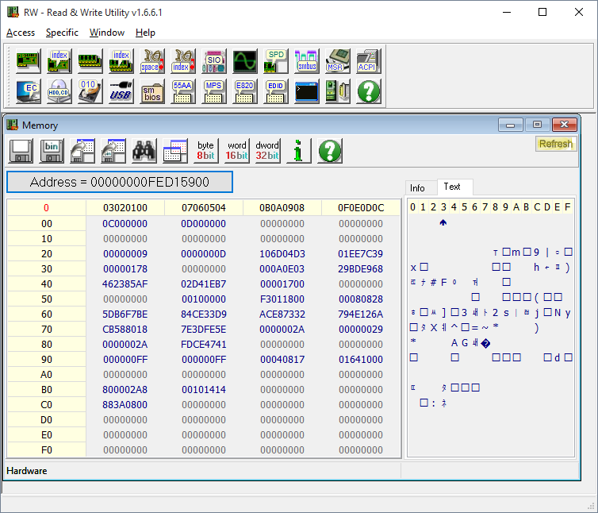Viewport: 598px width, 513px height.
Task: Open the SMBIOS table viewer icon
Action: (152, 91)
